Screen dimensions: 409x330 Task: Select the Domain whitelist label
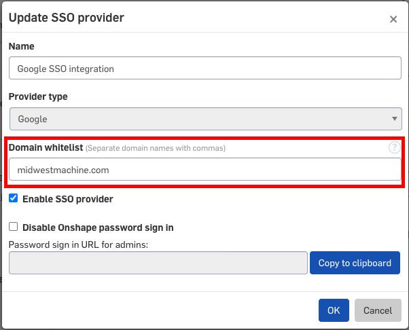[46, 147]
